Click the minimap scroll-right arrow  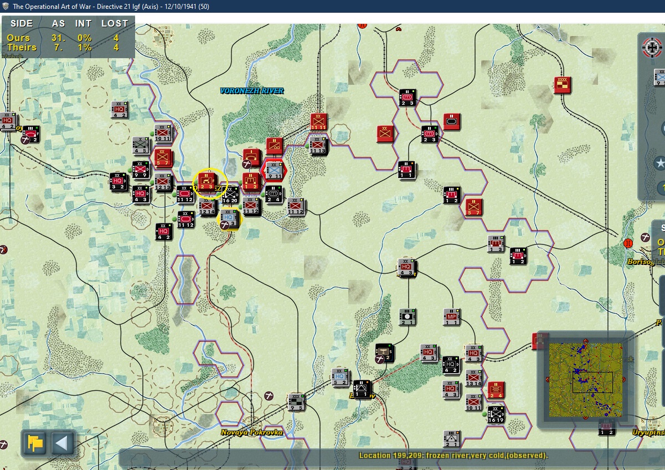point(624,380)
